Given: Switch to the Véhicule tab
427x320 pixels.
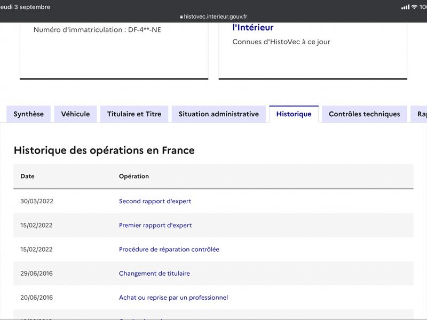Looking at the screenshot, I should click(75, 114).
